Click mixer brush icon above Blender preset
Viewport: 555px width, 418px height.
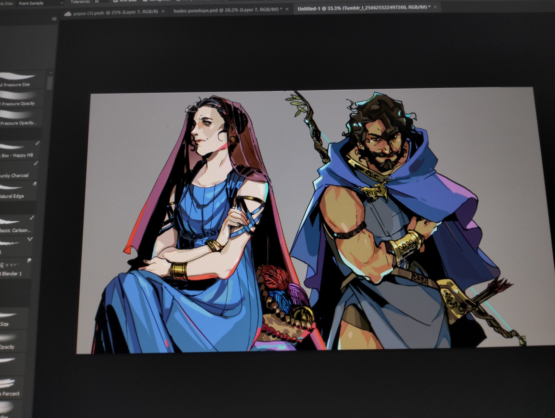tap(30, 239)
